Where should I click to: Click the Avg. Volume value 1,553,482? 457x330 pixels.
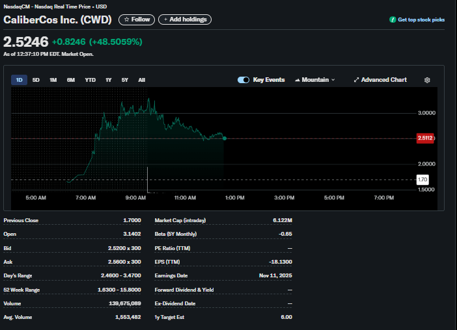tap(128, 317)
